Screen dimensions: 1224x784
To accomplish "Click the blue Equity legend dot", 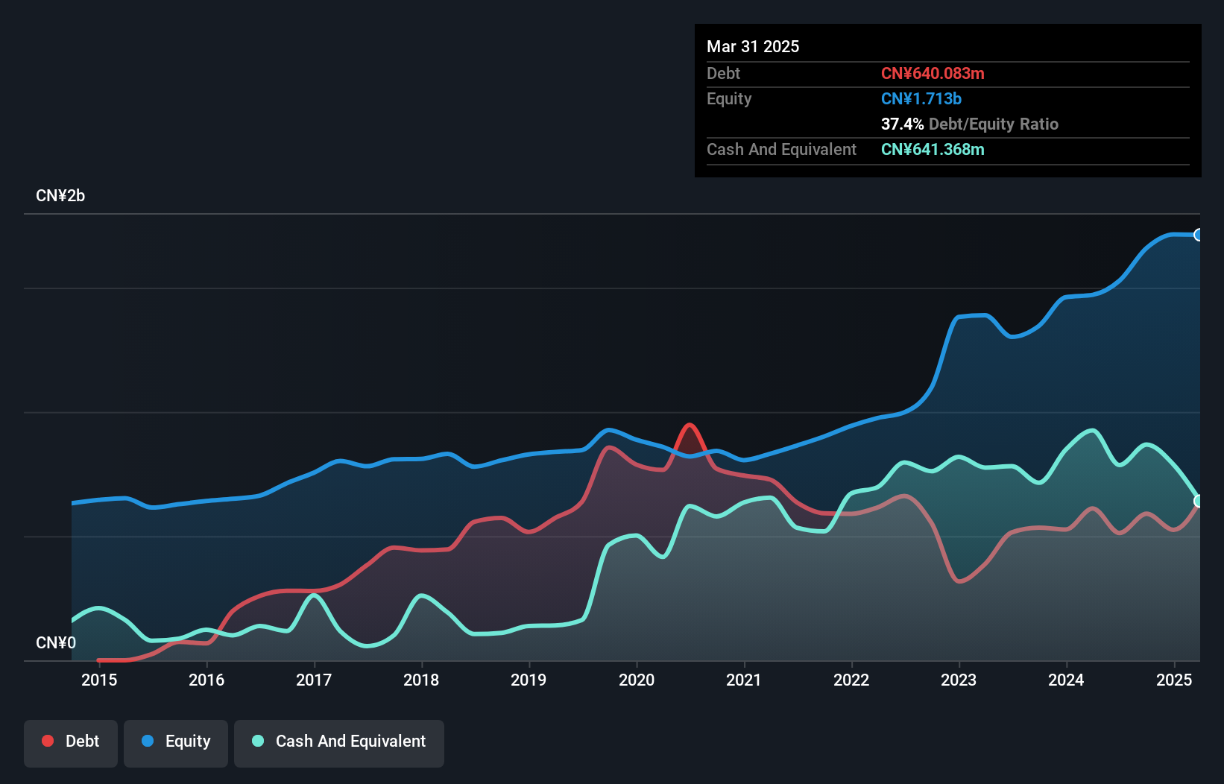I will 148,741.
